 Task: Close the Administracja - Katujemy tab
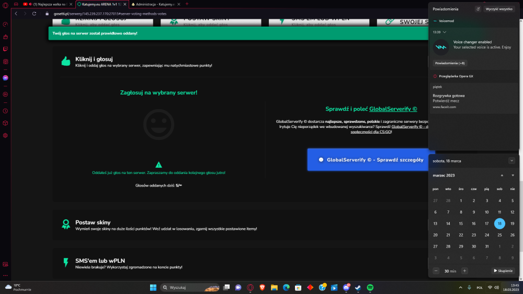pyautogui.click(x=179, y=4)
